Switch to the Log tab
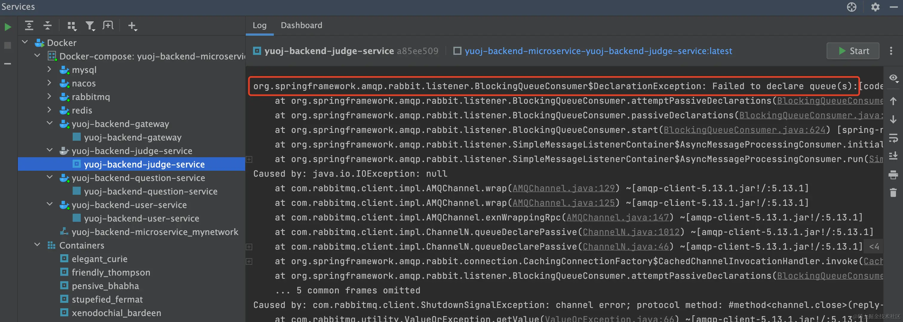Screen dimensions: 903x322 (x=259, y=25)
